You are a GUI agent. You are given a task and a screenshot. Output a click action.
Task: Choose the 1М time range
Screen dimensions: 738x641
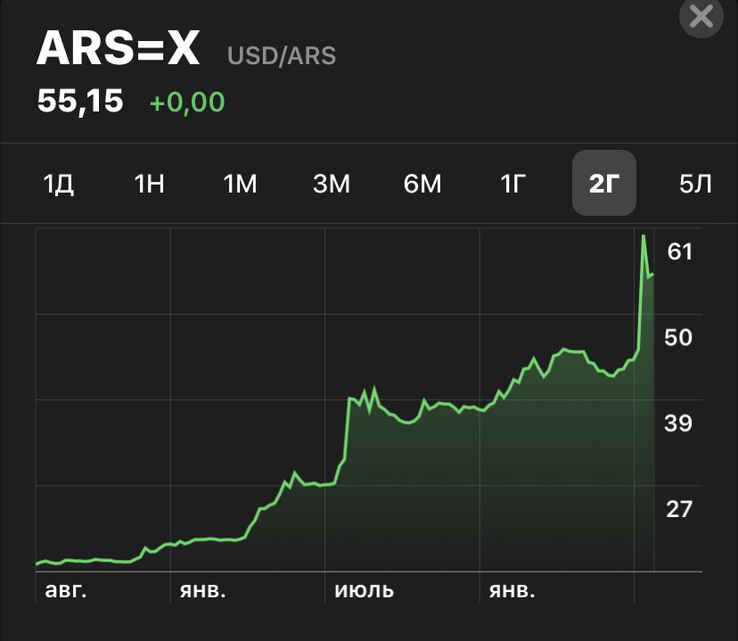tap(240, 184)
